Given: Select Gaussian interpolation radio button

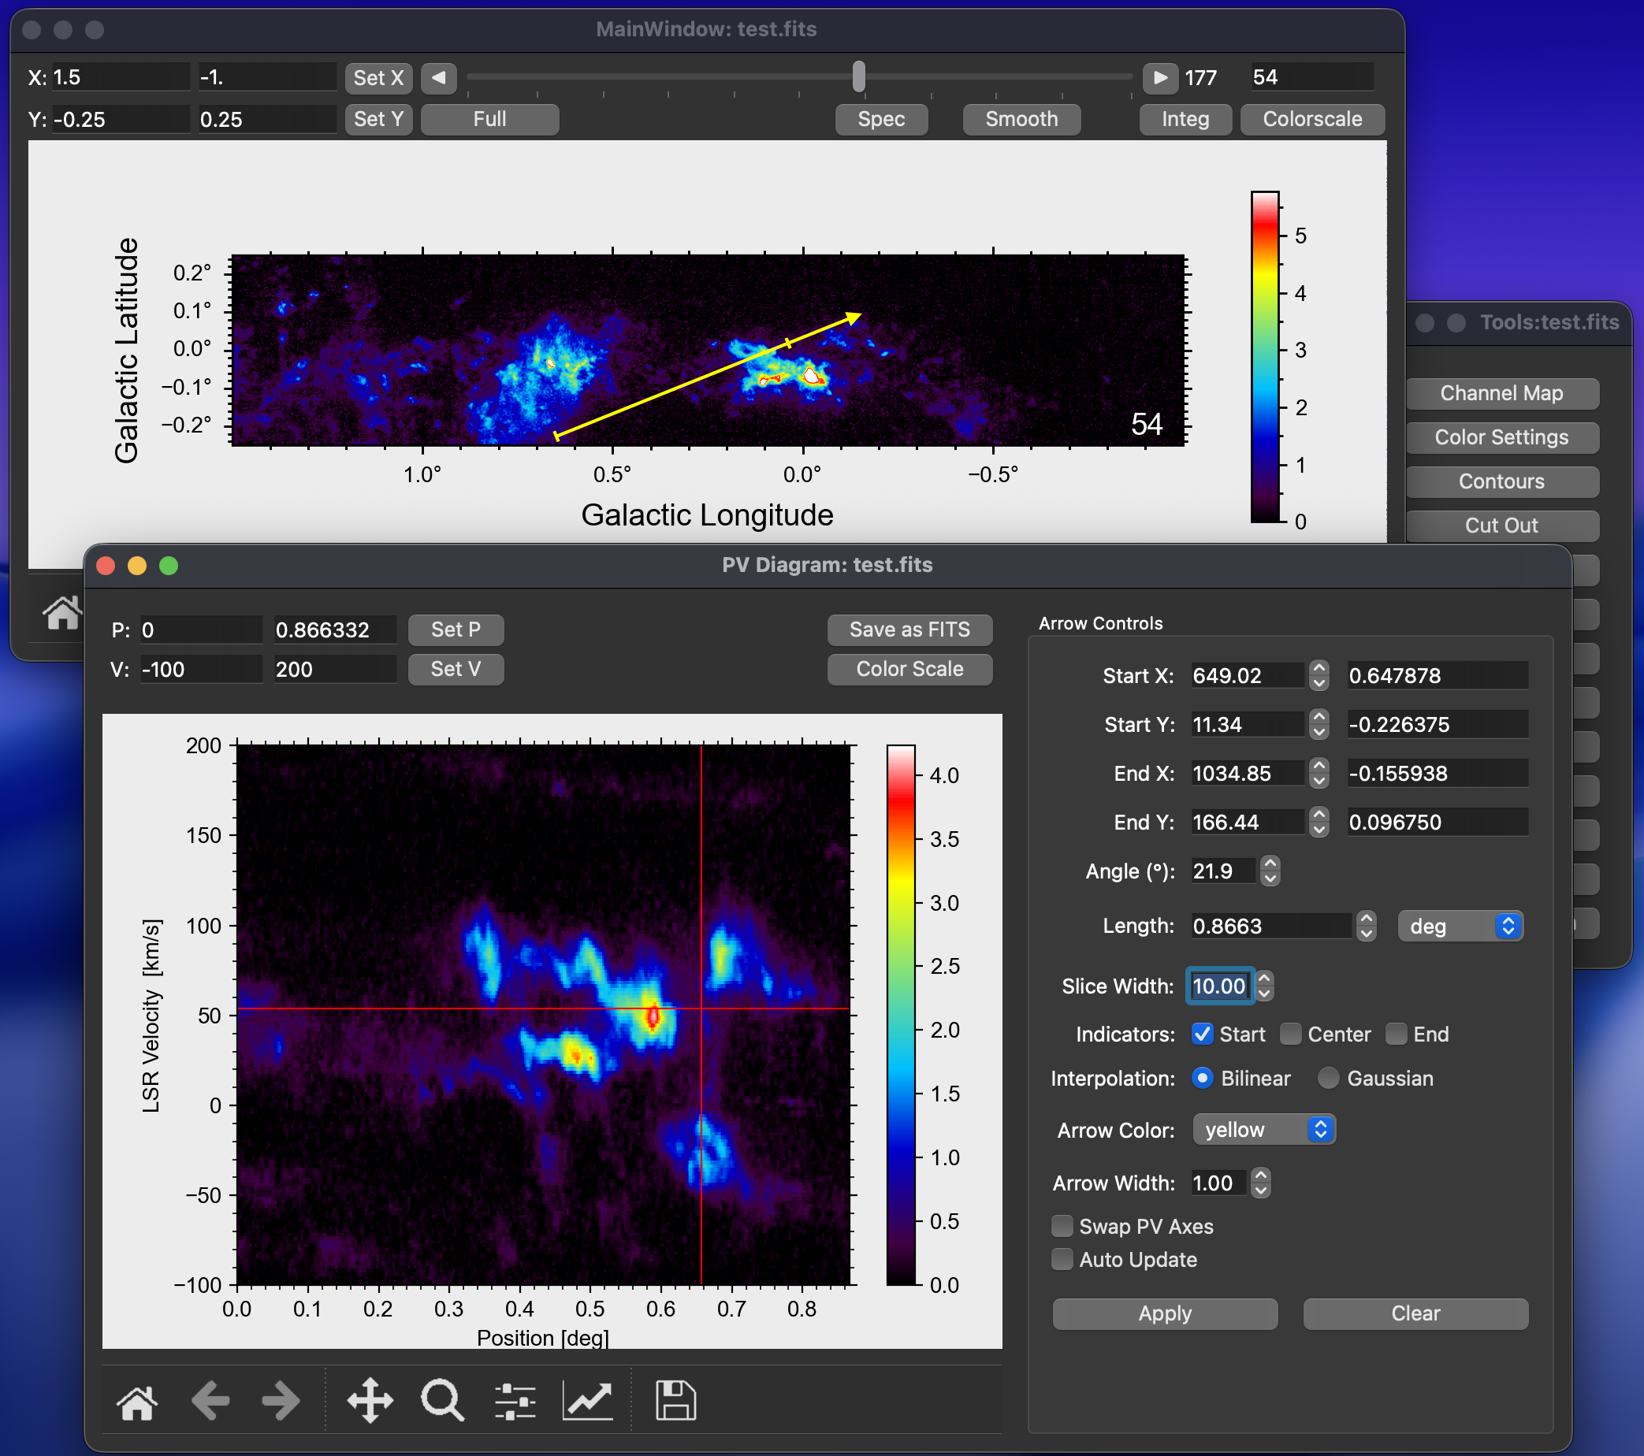Looking at the screenshot, I should (1328, 1078).
